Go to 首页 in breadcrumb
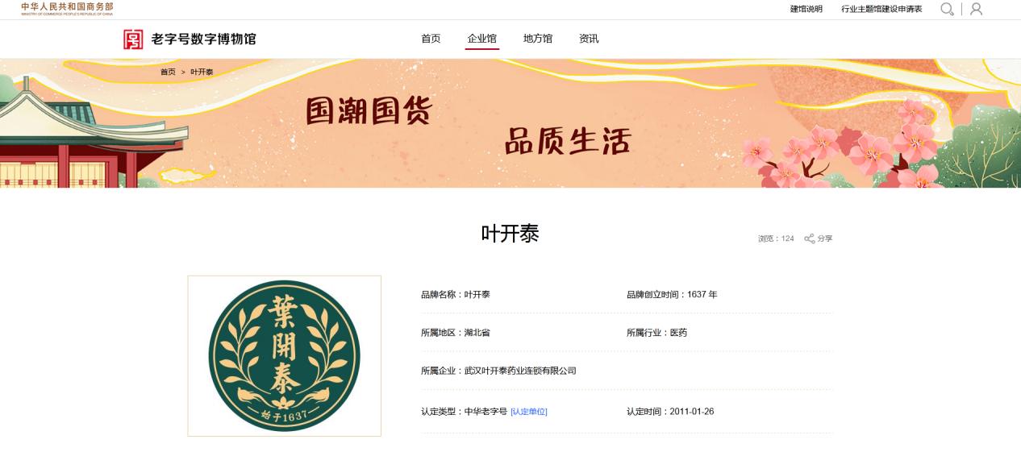 click(x=168, y=72)
